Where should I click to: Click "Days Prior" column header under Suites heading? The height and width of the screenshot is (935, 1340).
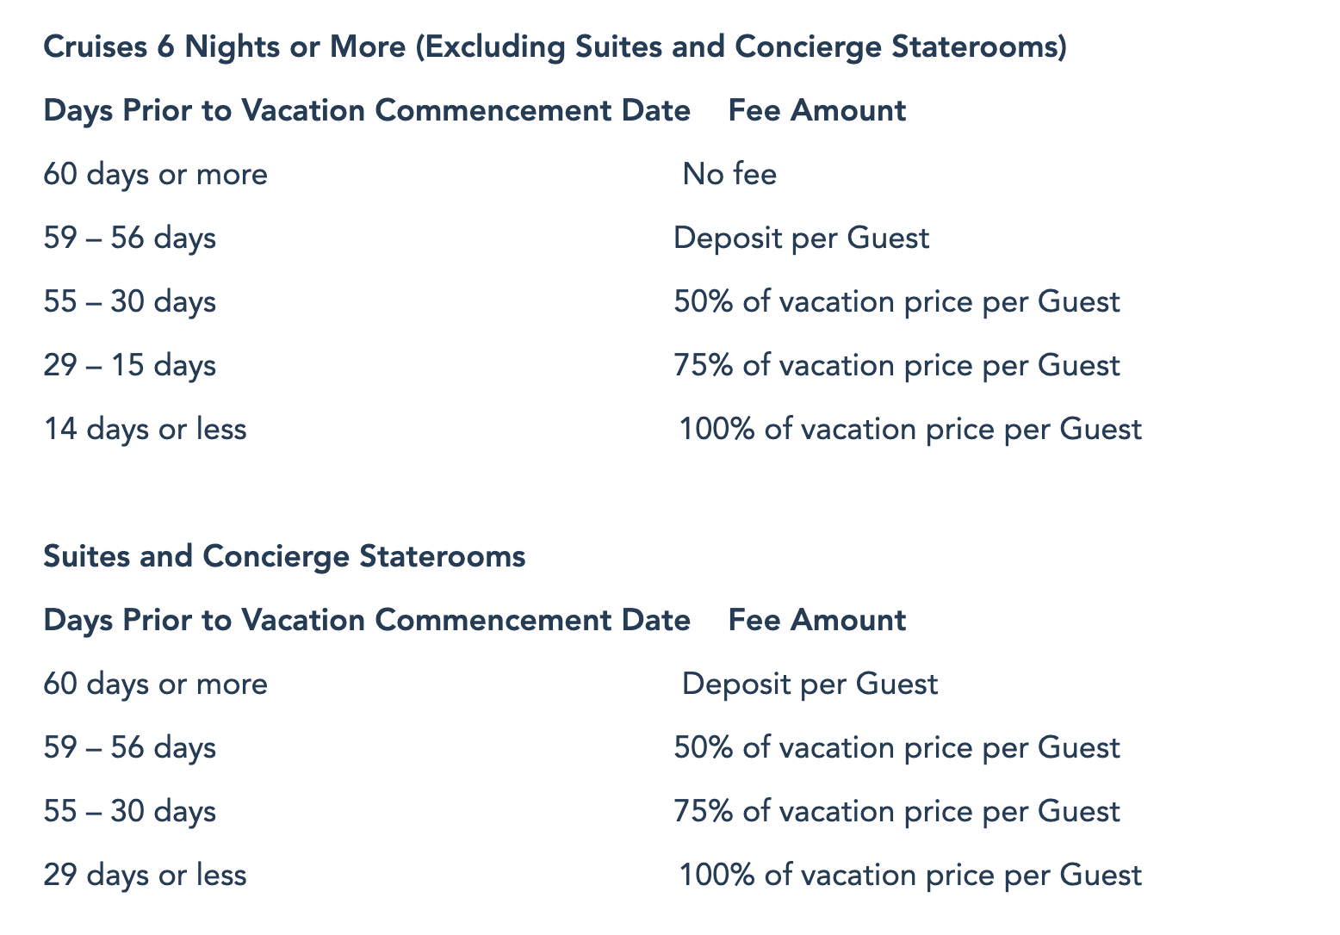367,621
